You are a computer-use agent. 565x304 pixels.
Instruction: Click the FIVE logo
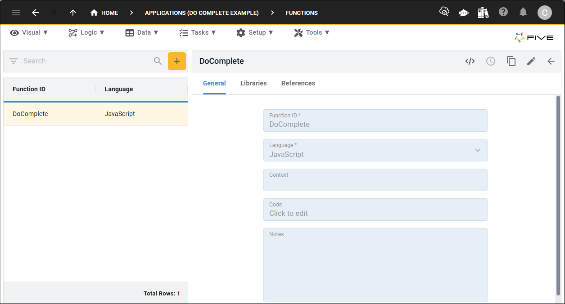(534, 38)
